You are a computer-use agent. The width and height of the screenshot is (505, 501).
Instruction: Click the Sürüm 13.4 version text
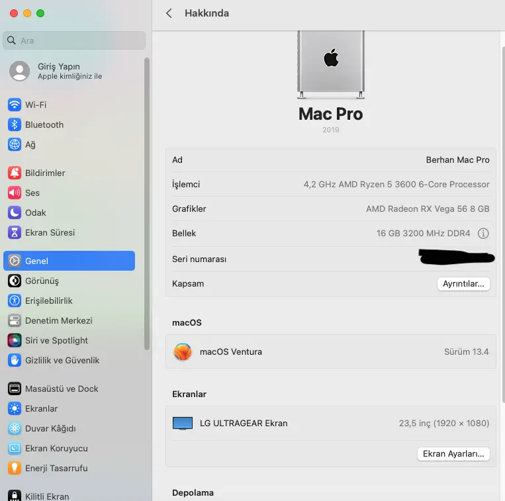click(467, 351)
